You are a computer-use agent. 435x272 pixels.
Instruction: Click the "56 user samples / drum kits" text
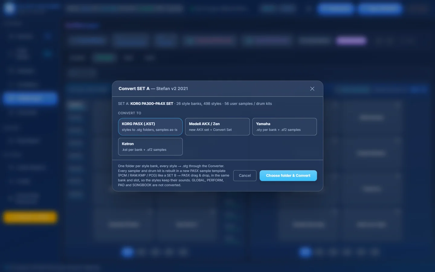coord(248,104)
